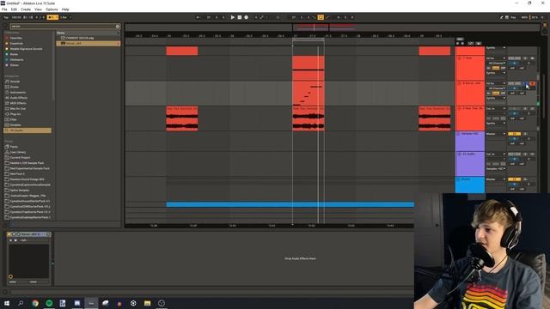This screenshot has width=550, height=309.
Task: Toggle track activator on blue group track
Action: [514, 179]
